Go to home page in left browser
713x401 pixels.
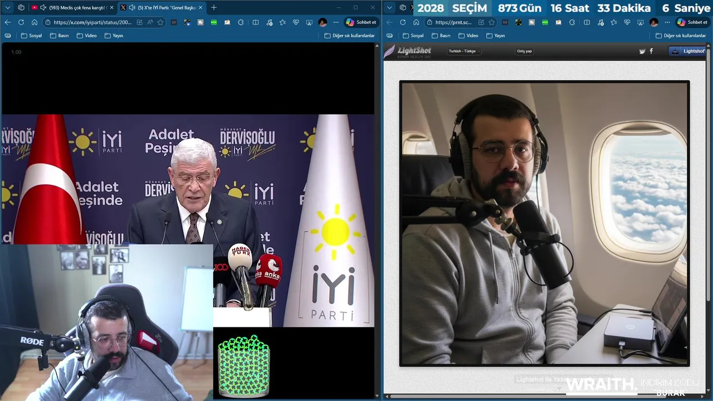pyautogui.click(x=35, y=22)
